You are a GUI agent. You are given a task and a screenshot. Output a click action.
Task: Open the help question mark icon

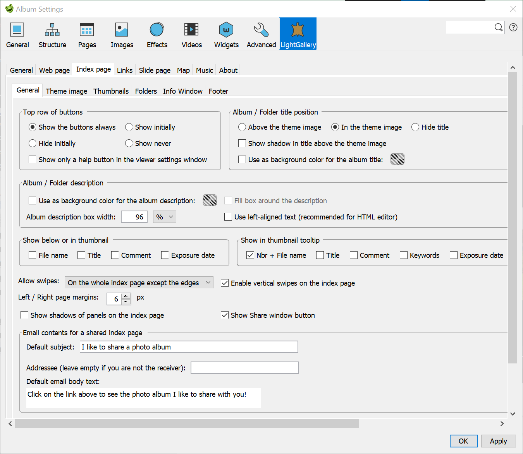[513, 27]
